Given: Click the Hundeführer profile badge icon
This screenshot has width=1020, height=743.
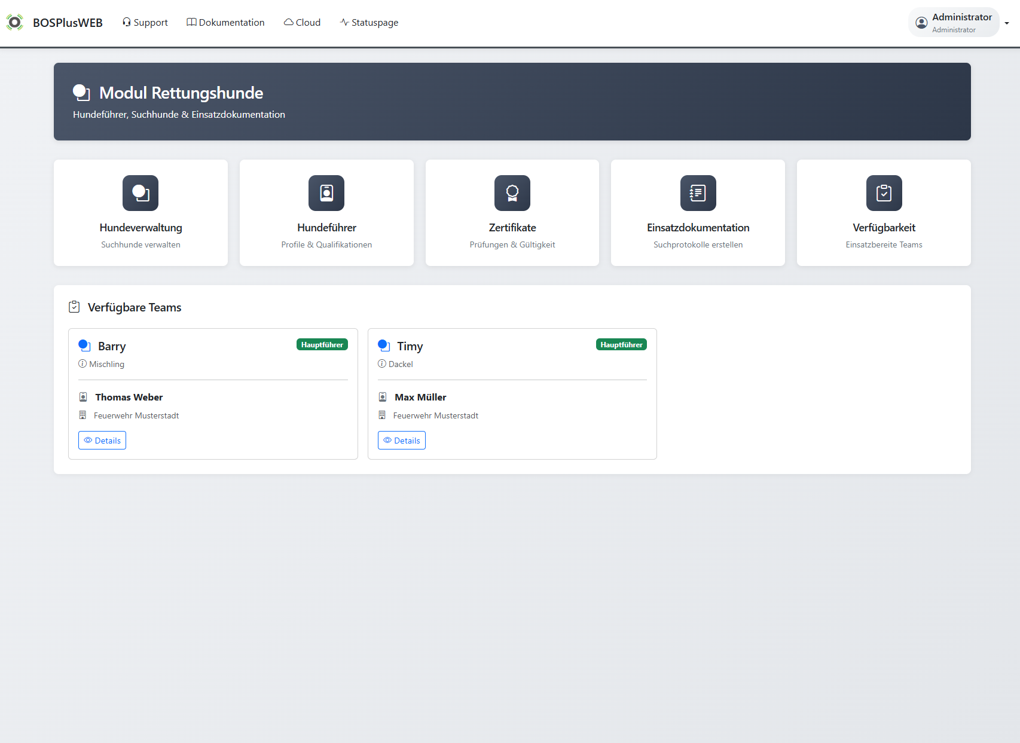Looking at the screenshot, I should (326, 193).
